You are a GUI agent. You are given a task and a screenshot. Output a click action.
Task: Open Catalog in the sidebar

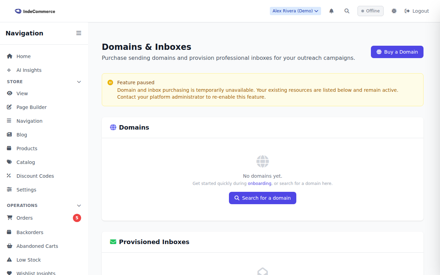click(x=44, y=162)
